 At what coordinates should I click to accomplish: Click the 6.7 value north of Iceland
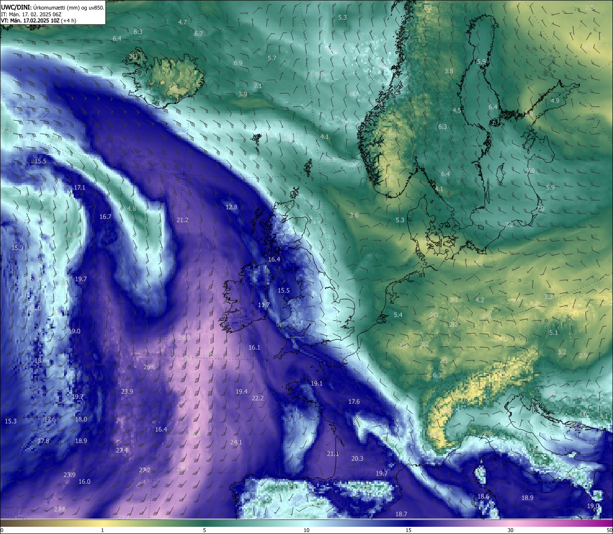[199, 34]
